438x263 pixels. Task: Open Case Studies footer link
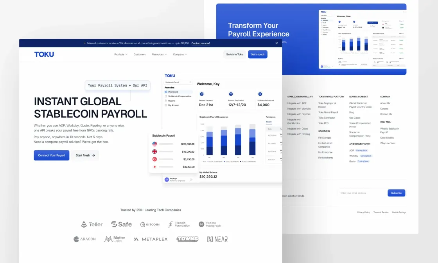point(387,138)
